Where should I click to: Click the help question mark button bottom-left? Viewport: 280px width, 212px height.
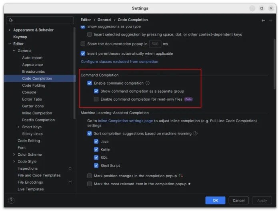click(x=11, y=200)
